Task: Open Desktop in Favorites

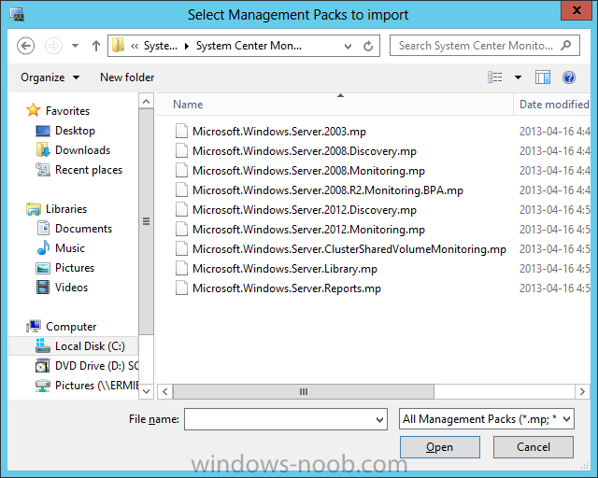Action: [x=75, y=131]
